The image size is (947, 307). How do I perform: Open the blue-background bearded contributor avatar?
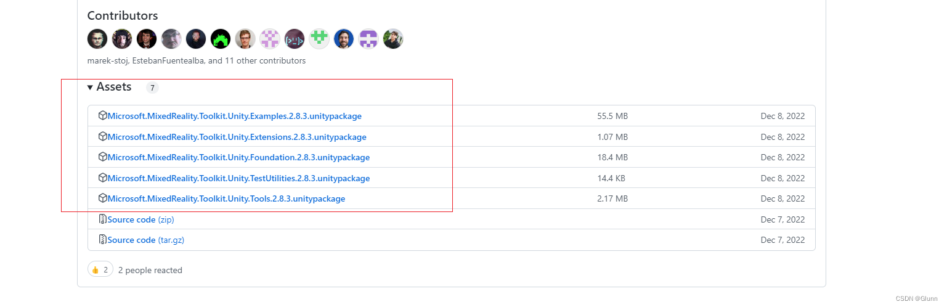344,39
